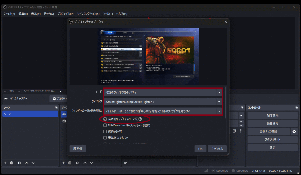
Task: Click properties dialog vertical scrollbar
Action: [x=225, y=103]
